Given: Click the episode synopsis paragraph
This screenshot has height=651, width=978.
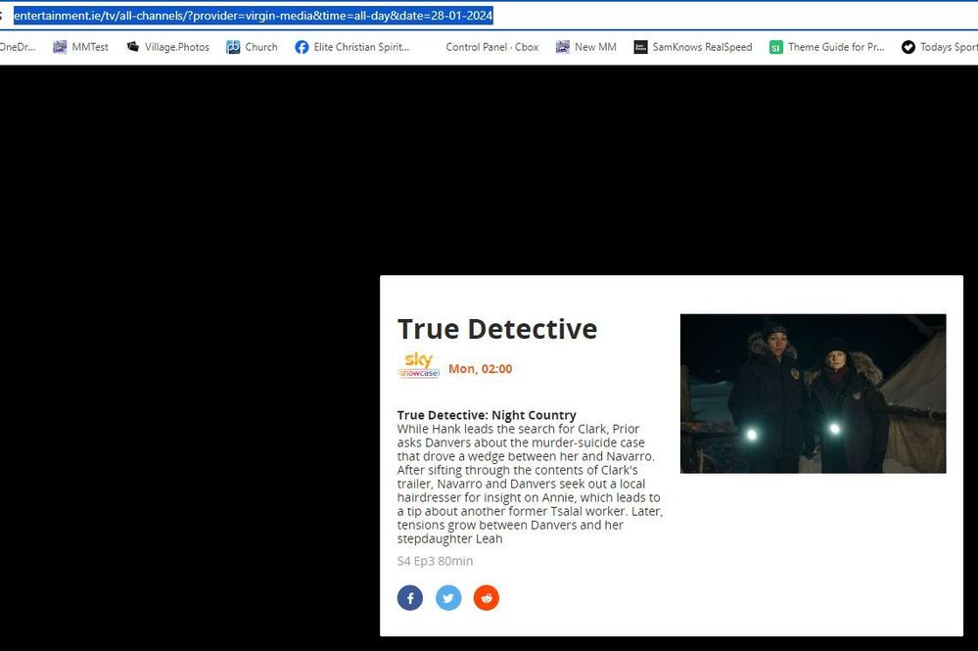Looking at the screenshot, I should (530, 484).
